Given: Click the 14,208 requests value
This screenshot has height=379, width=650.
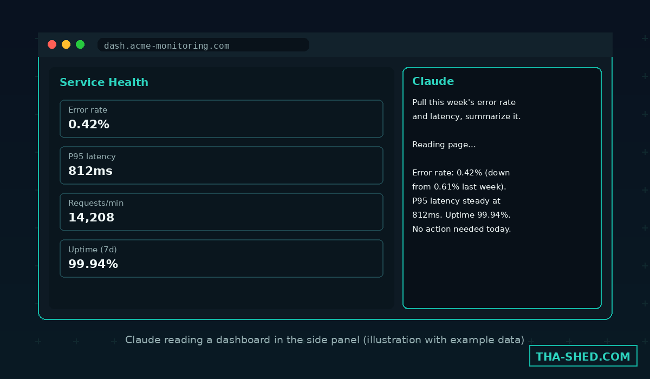Looking at the screenshot, I should [91, 218].
